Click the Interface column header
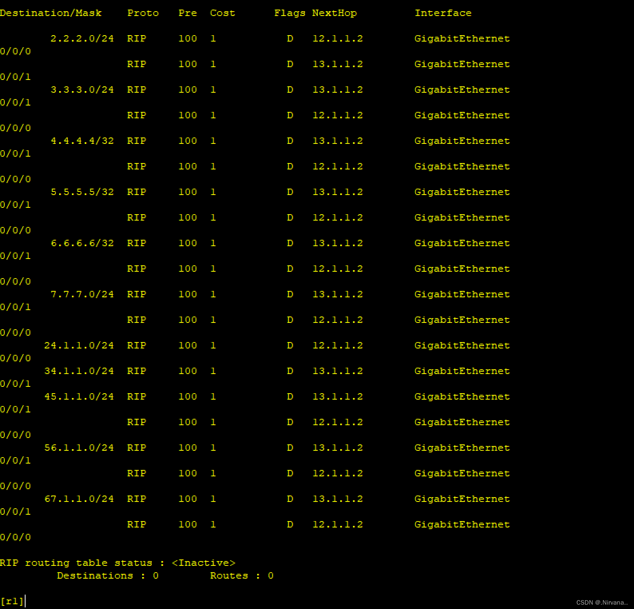 443,13
